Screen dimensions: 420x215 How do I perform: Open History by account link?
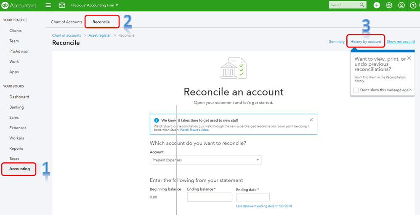pyautogui.click(x=366, y=42)
